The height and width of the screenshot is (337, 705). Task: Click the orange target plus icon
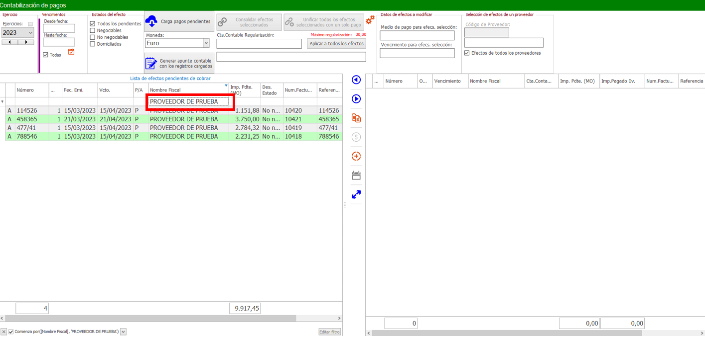(356, 156)
